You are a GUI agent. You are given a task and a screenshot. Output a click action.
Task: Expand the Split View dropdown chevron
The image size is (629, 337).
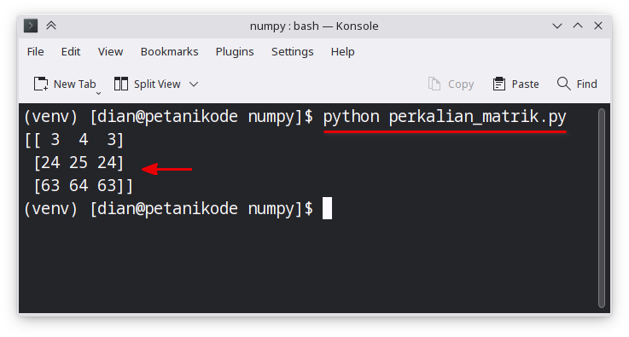point(194,84)
